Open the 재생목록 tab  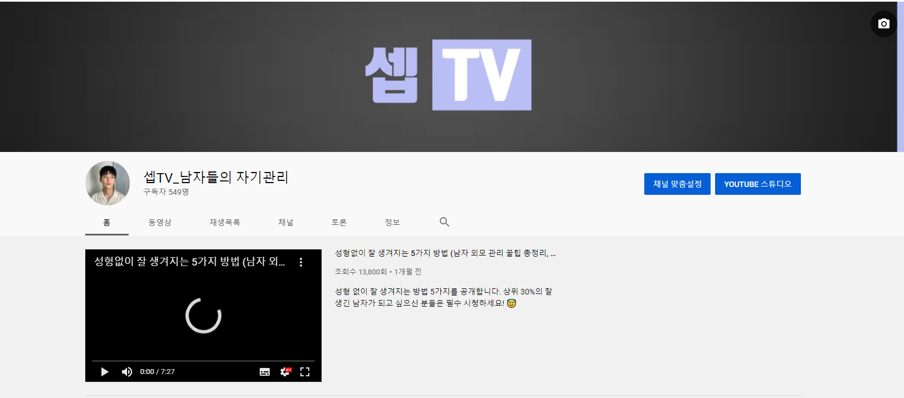(x=225, y=222)
